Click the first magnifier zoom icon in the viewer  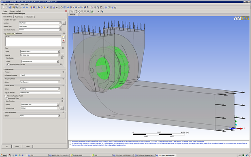click(x=82, y=11)
